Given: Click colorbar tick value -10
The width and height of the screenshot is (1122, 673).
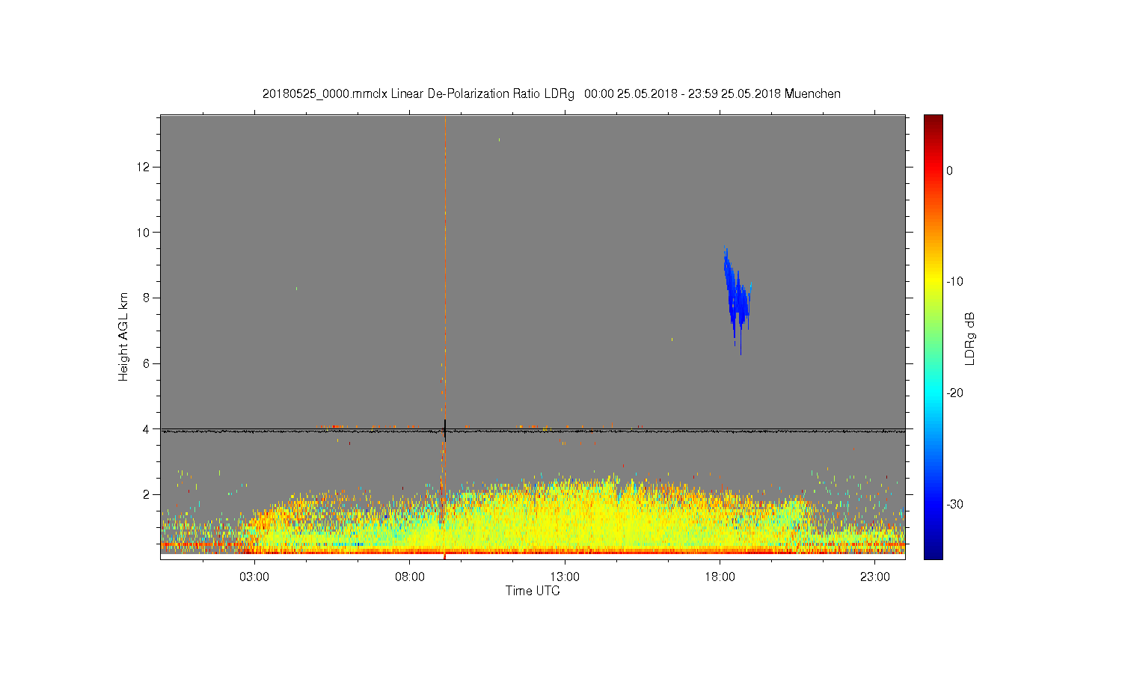Looking at the screenshot, I should click(x=954, y=282).
